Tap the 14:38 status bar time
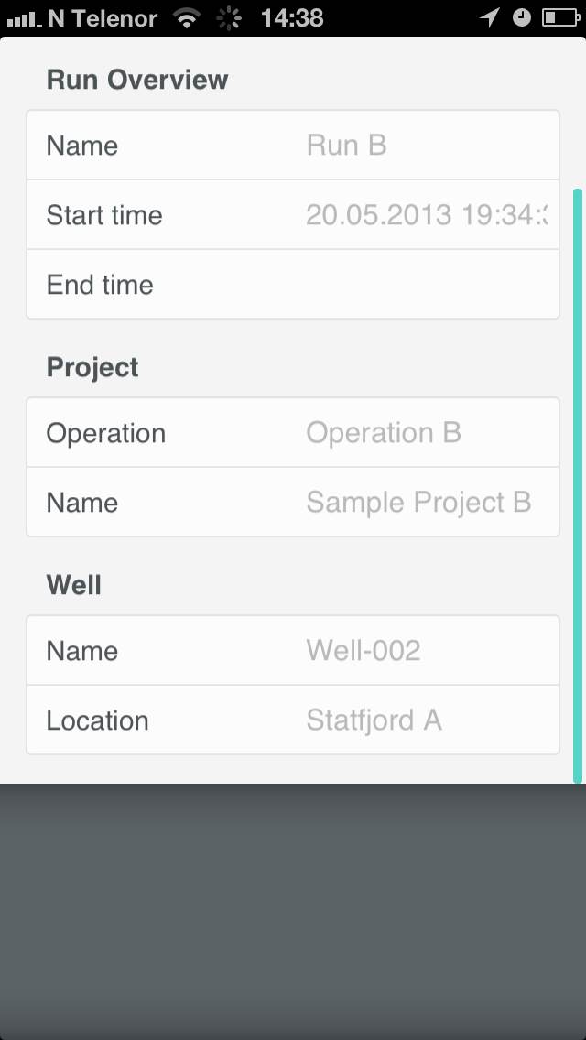The width and height of the screenshot is (586, 1040). tap(292, 17)
